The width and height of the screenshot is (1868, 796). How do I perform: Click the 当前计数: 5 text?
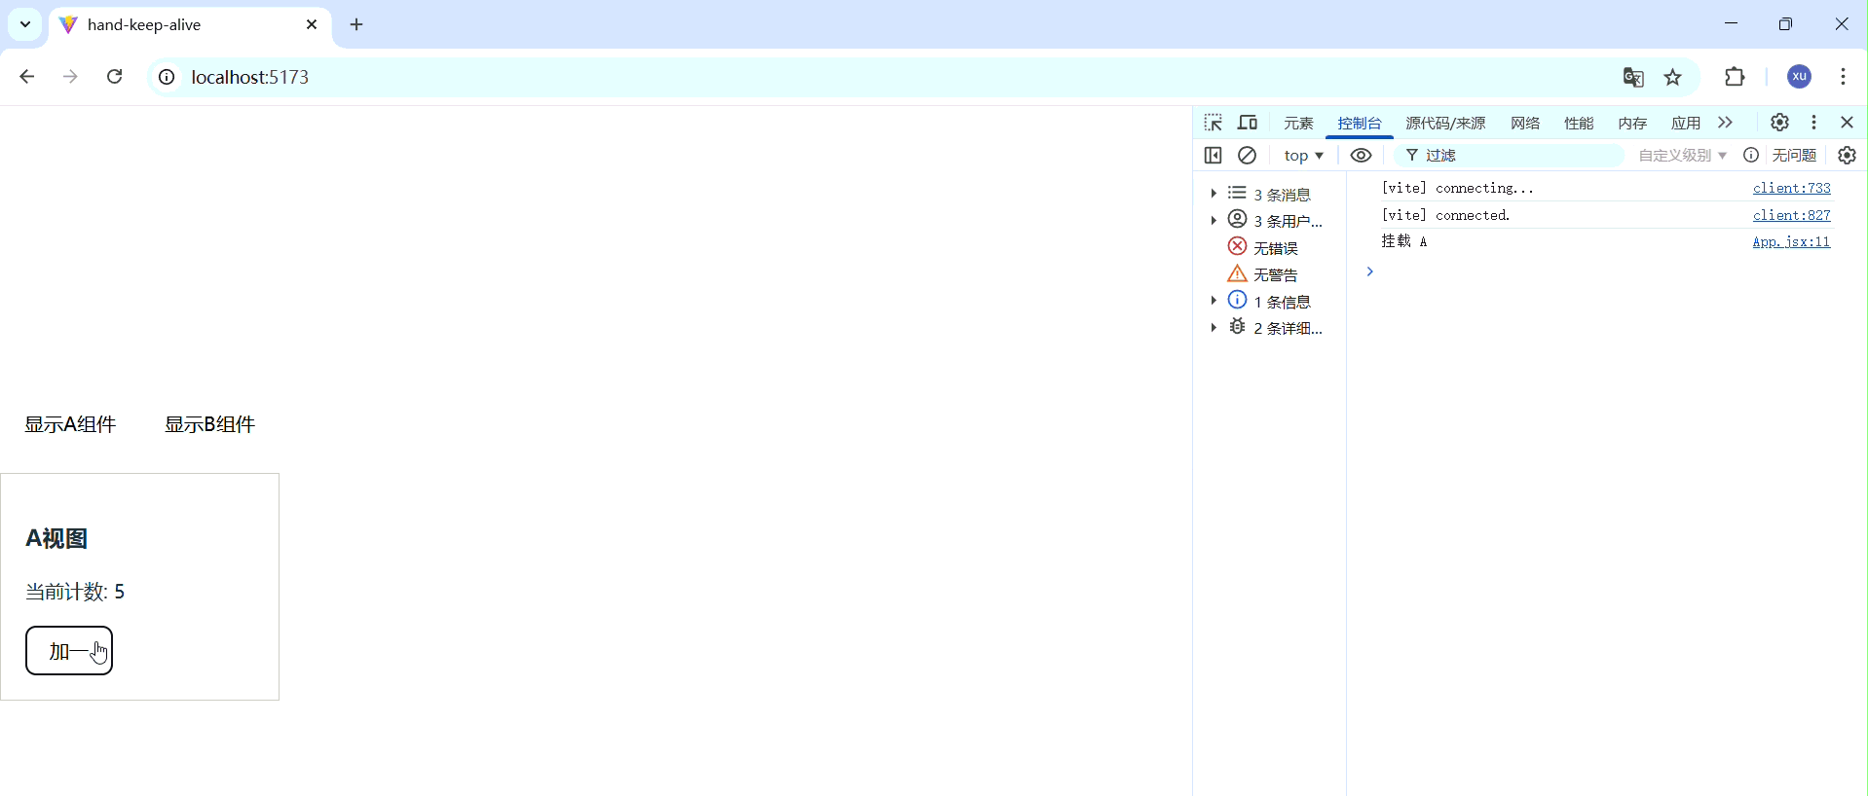pos(75,592)
